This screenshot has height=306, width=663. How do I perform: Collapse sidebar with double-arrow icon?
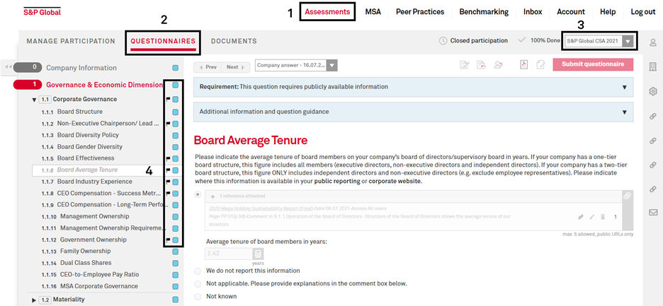(8, 66)
